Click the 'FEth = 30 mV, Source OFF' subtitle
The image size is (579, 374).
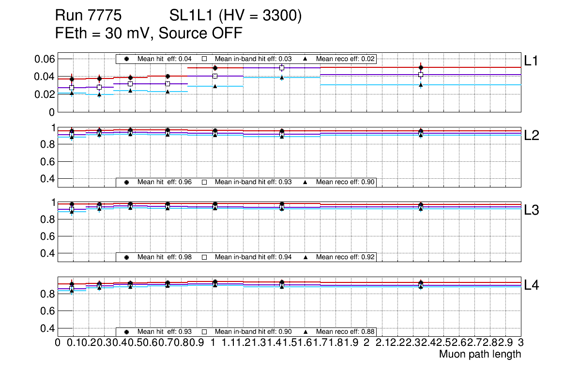coord(149,33)
